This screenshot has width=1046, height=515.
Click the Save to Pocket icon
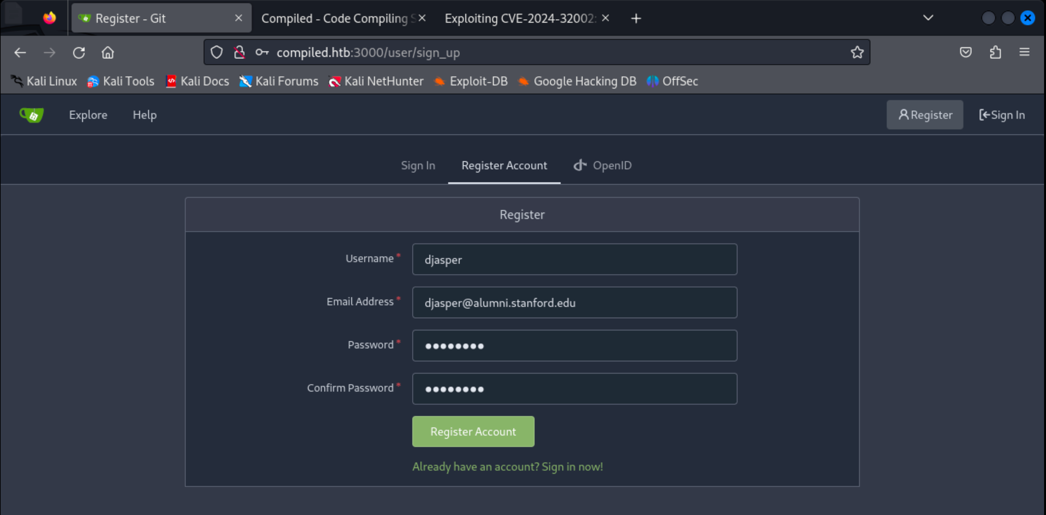(x=966, y=52)
